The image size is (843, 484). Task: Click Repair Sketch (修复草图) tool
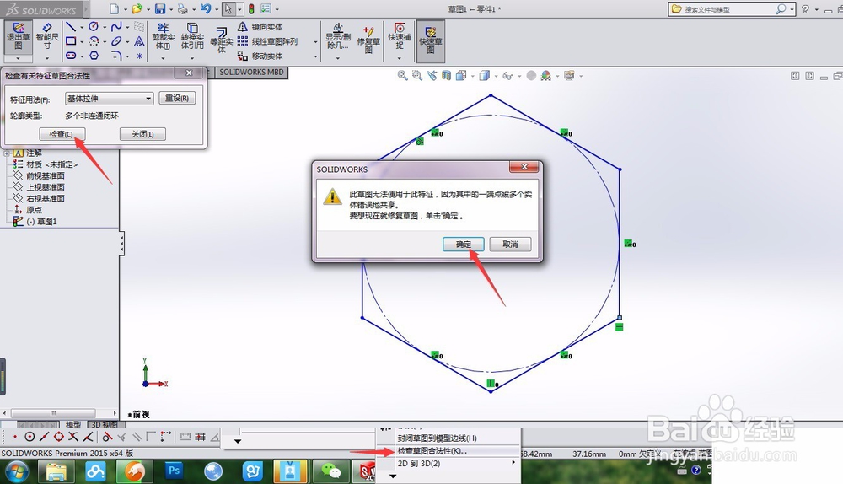pos(368,39)
